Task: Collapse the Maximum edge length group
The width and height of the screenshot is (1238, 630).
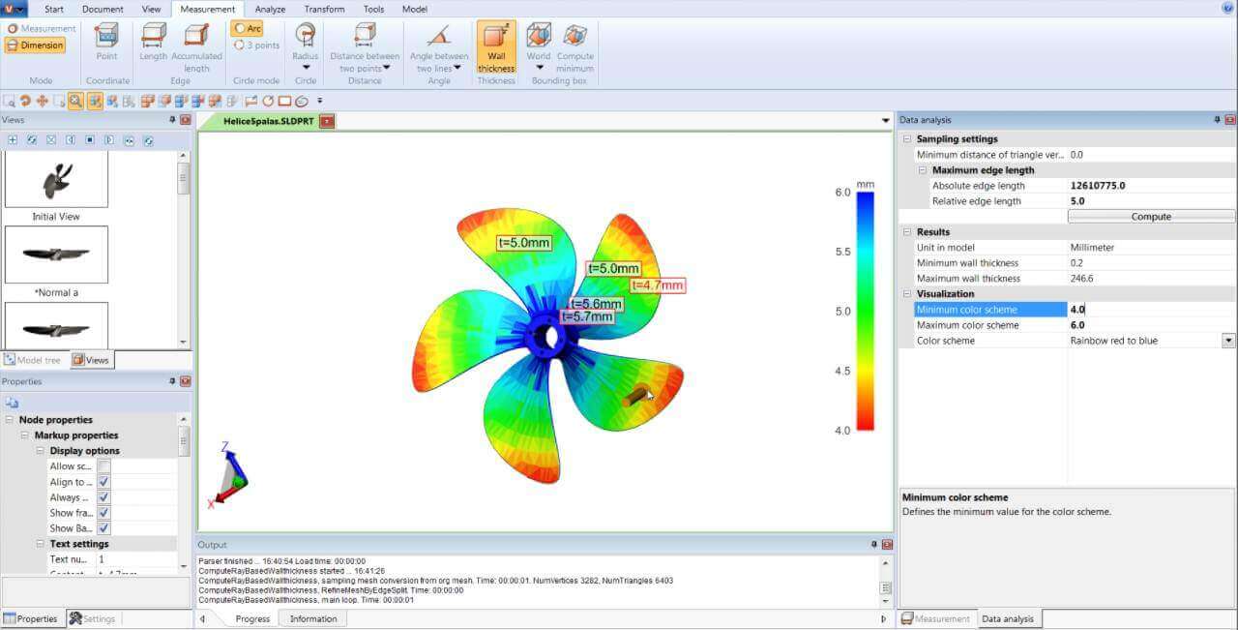Action: click(x=923, y=170)
